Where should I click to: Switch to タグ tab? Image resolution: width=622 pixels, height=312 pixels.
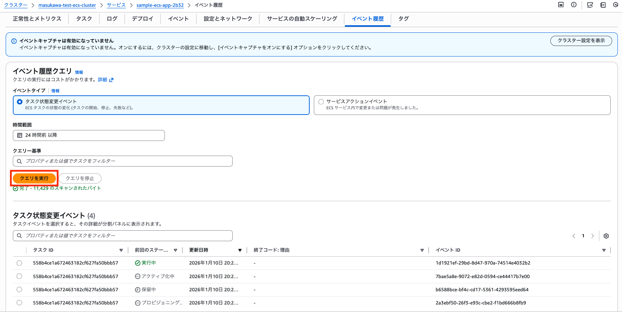(403, 19)
